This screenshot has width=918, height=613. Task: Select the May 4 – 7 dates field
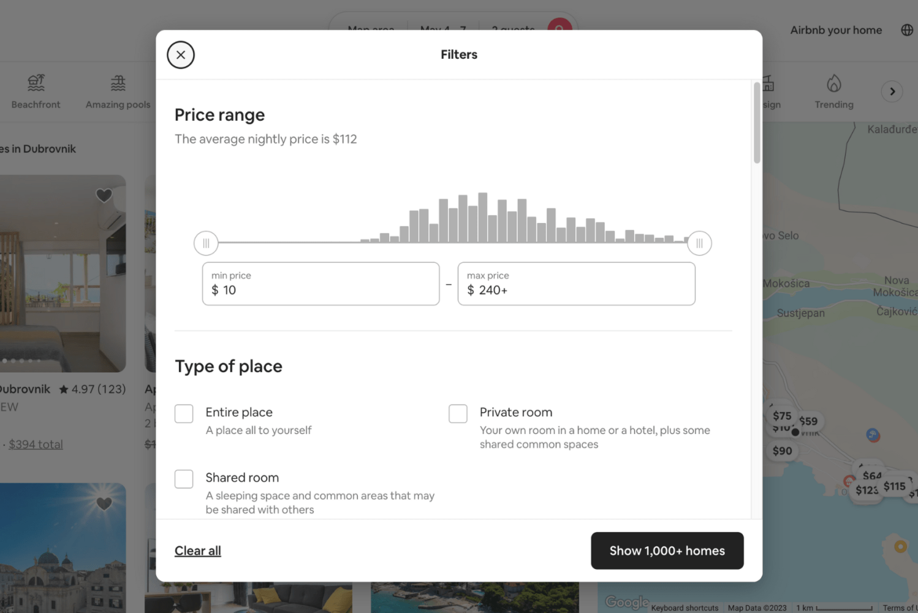point(442,28)
